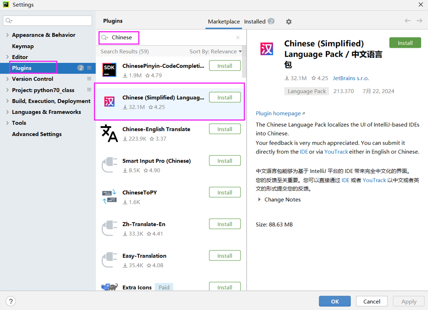Clear the Chinese search text

click(x=238, y=38)
